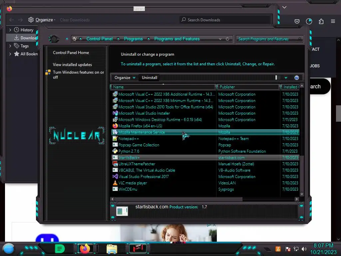Click the Java update tray icon
Viewport: 341px width, 256px height.
coord(278,249)
